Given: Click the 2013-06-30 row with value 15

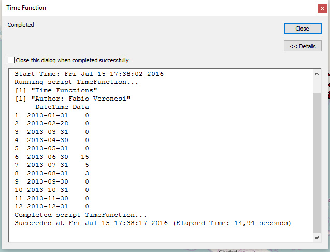Looking at the screenshot, I should point(52,157).
